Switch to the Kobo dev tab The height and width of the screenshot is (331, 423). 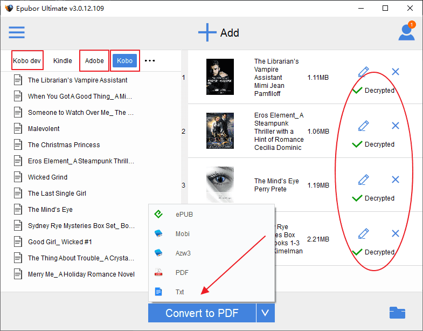click(x=27, y=61)
